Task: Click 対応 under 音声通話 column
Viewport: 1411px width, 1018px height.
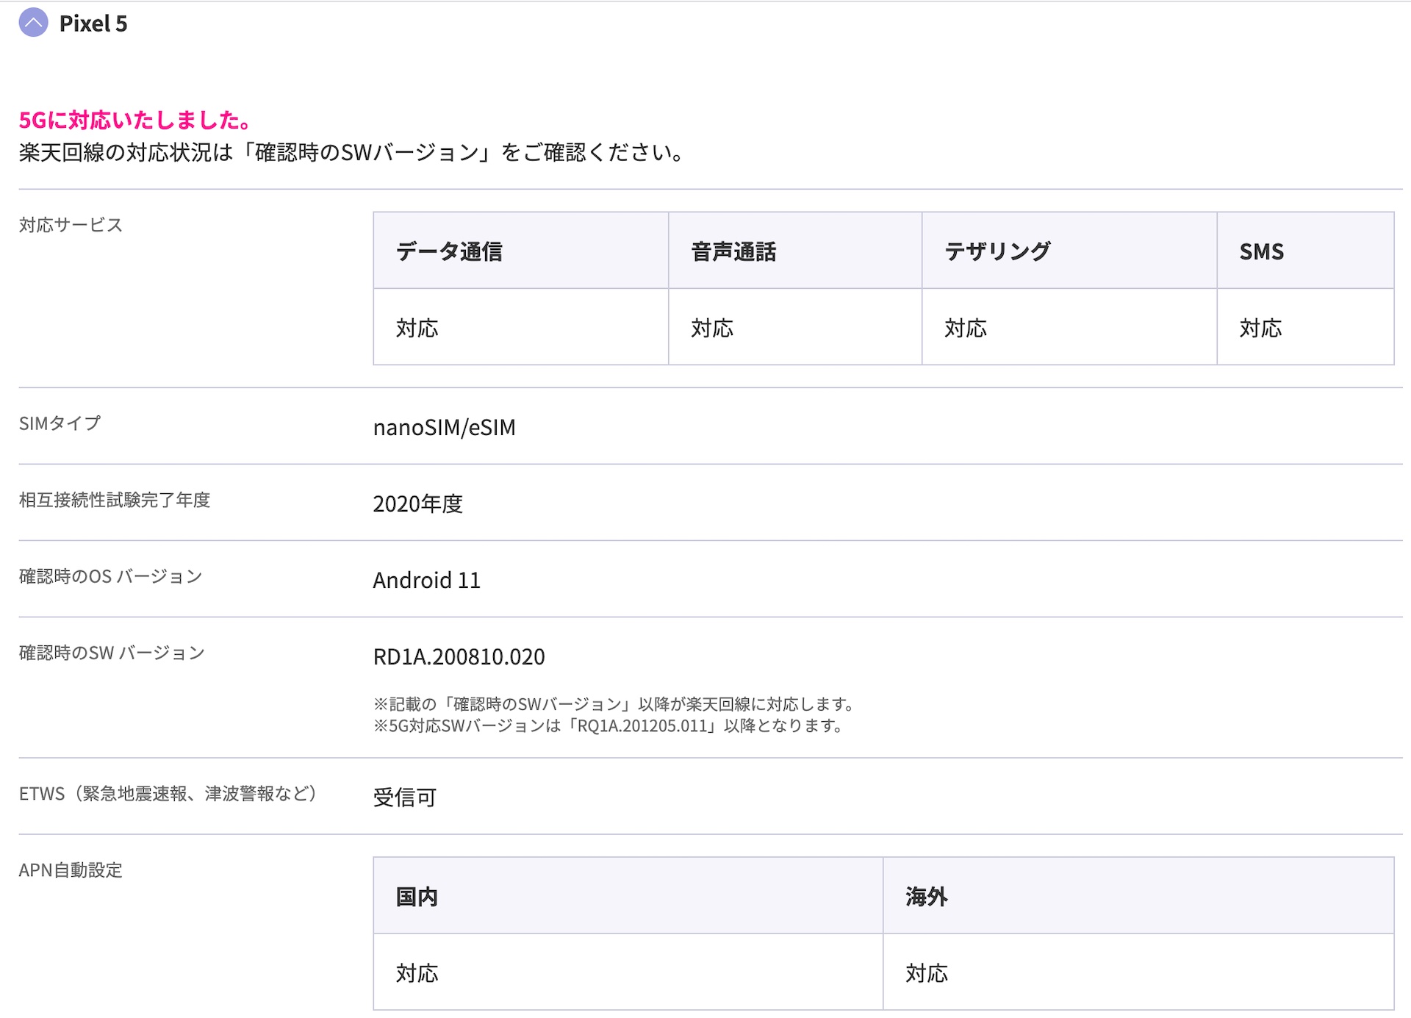Action: pyautogui.click(x=710, y=328)
